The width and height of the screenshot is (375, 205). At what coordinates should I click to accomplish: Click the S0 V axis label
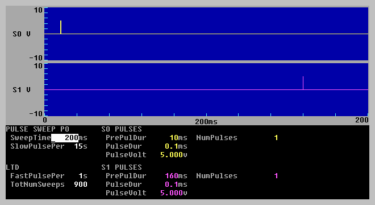click(22, 34)
